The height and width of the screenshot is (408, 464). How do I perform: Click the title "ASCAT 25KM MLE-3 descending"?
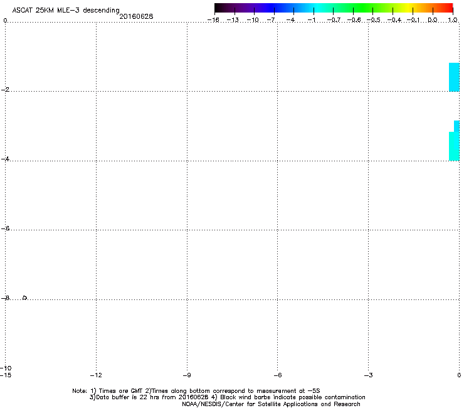pos(66,11)
